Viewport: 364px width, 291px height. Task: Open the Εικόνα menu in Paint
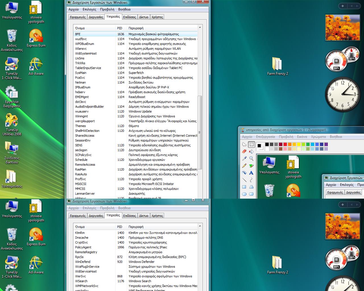pos(302,137)
